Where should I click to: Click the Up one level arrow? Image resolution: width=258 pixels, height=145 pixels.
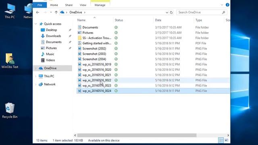(x=56, y=12)
